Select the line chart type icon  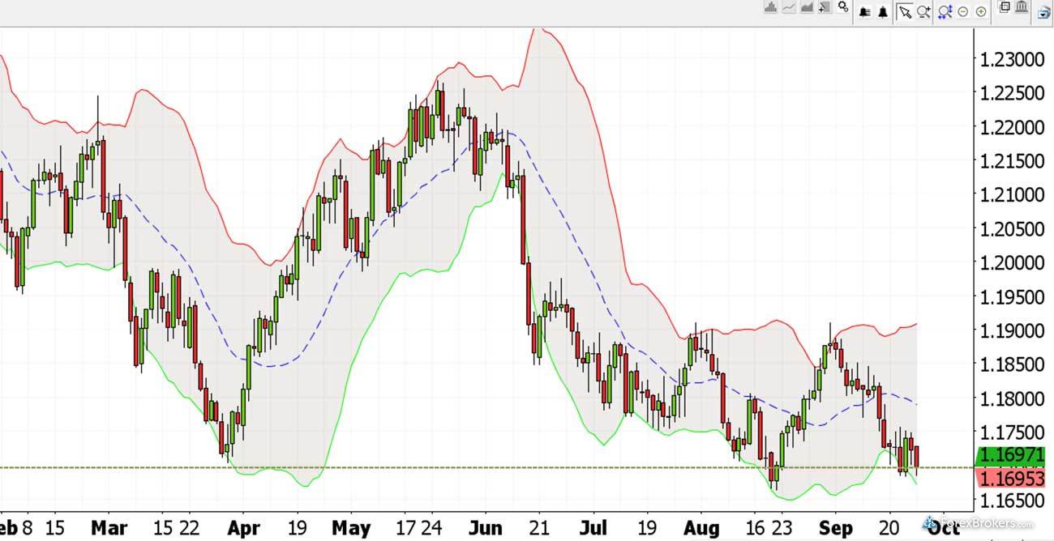coord(789,9)
